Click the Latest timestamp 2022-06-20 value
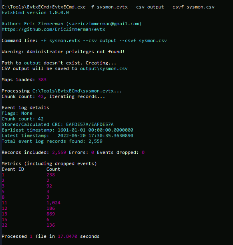 (95, 135)
